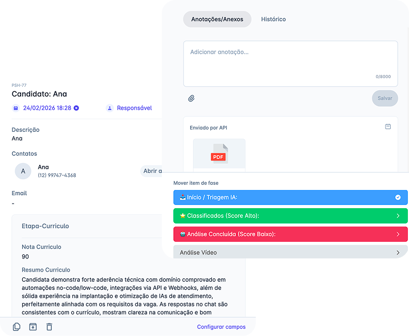The height and width of the screenshot is (336, 409).
Task: Open the PDF attachment thumbnail
Action: tap(219, 155)
